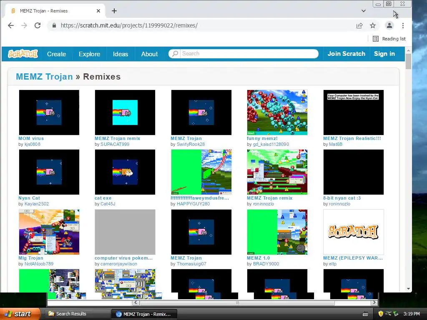This screenshot has height=320, width=427.
Task: Open the MOM virus title link
Action: 31,138
